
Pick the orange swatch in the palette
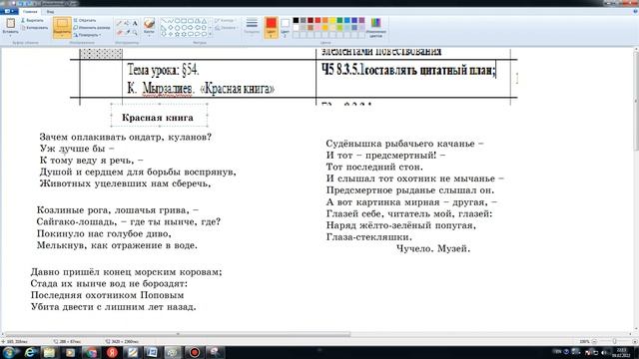[325, 20]
